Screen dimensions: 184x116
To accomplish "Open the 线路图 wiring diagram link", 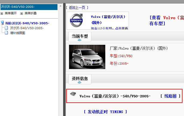I will [x=170, y=96].
